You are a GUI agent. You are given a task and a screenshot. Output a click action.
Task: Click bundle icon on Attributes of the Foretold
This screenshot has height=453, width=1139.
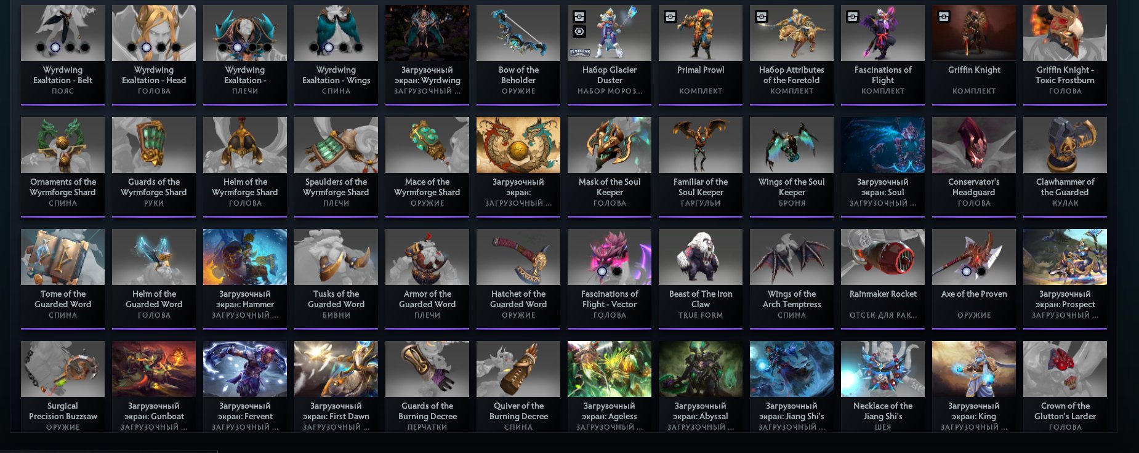click(x=762, y=17)
